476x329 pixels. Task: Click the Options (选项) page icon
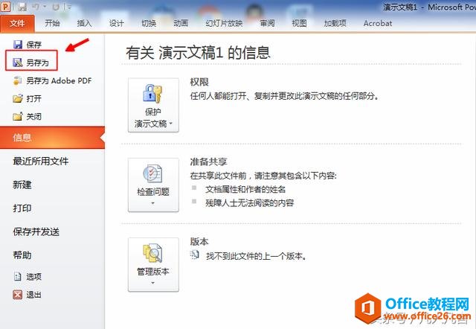[x=18, y=276]
